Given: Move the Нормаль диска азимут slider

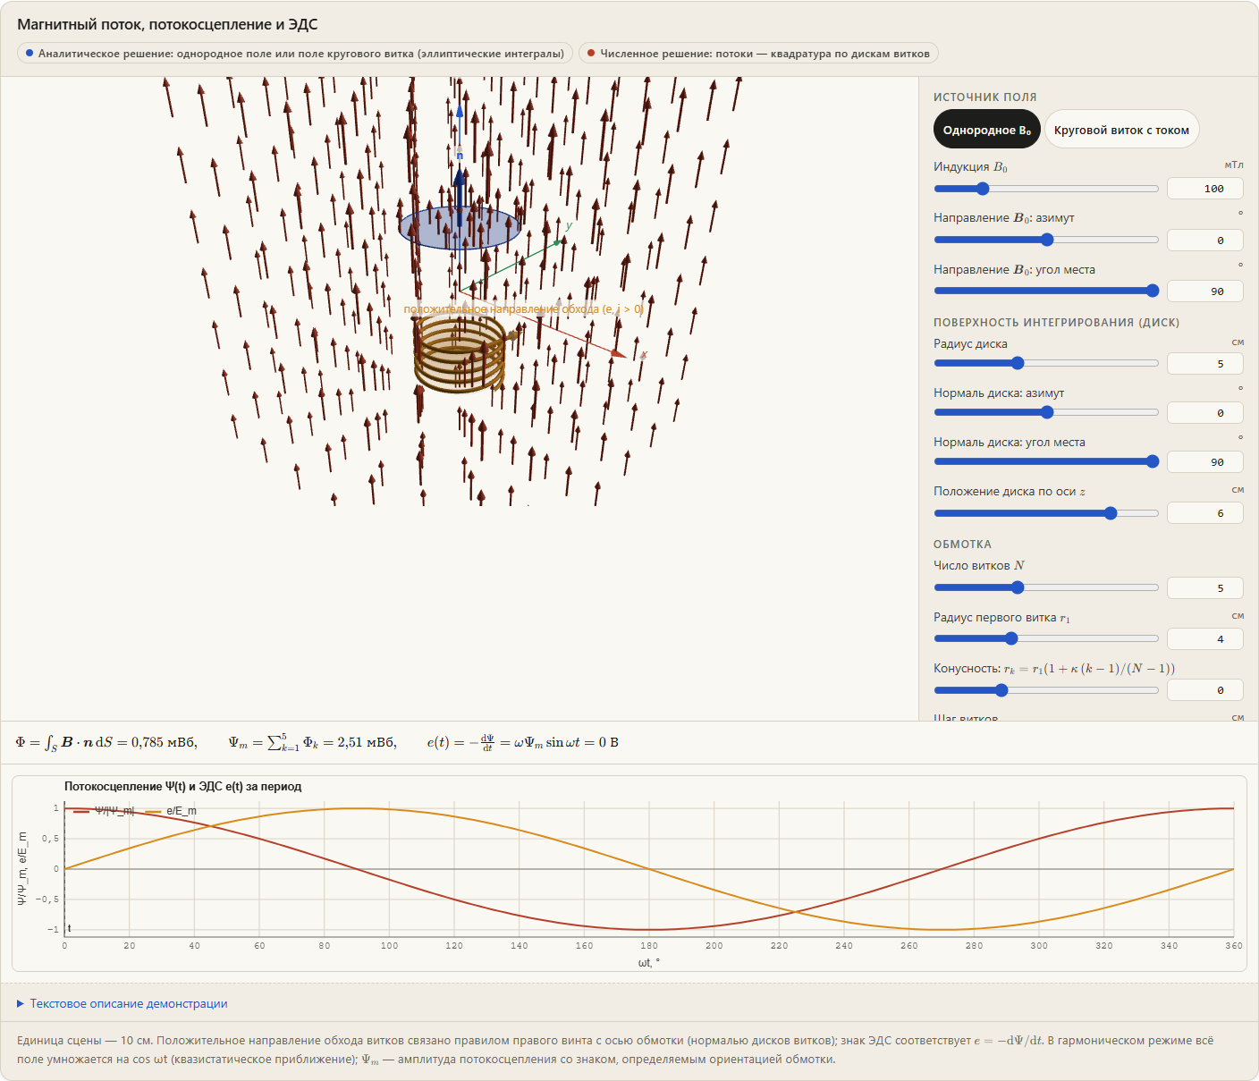Looking at the screenshot, I should click(1047, 412).
